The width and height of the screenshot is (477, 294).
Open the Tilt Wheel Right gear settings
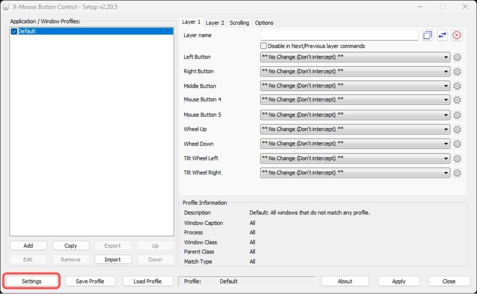(457, 172)
